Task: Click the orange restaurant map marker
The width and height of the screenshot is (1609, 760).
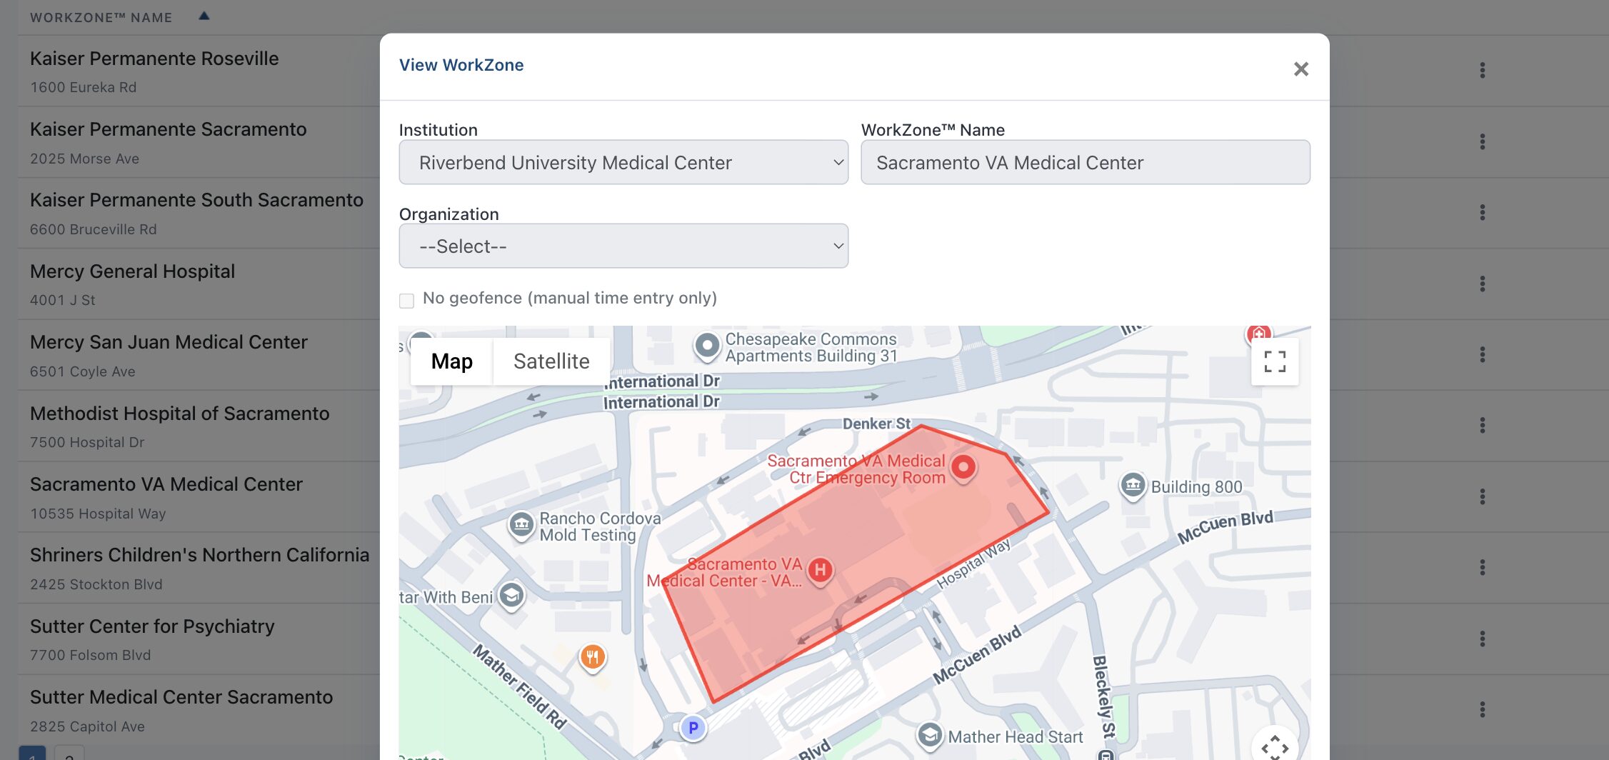Action: 592,657
